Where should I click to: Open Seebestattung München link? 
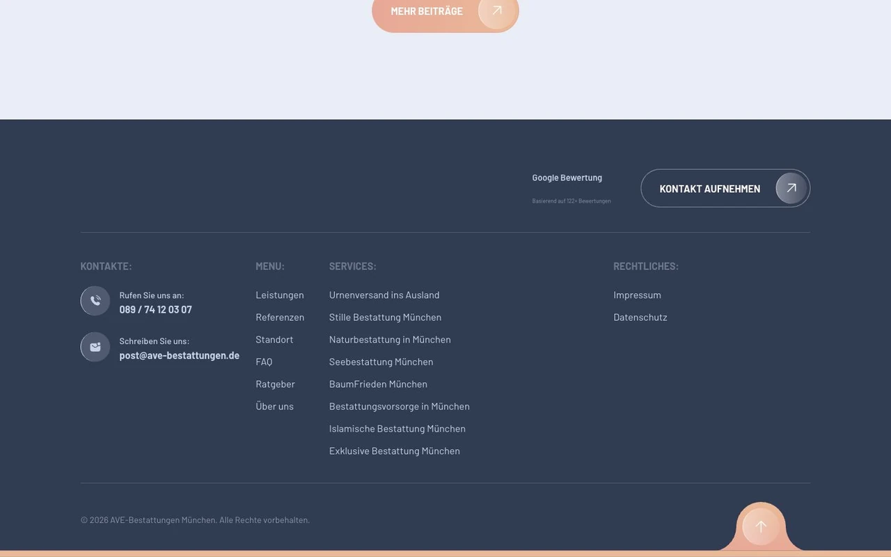click(x=381, y=361)
